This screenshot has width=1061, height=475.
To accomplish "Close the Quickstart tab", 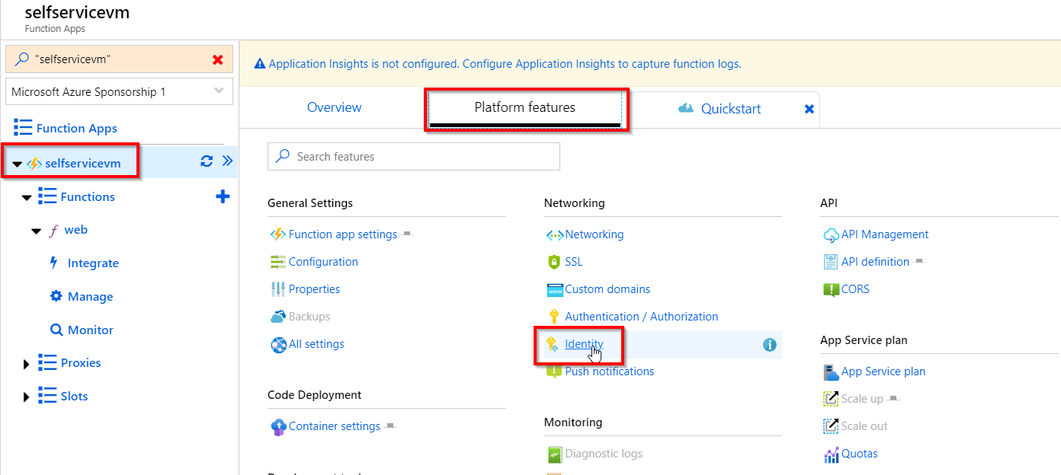I will [809, 110].
